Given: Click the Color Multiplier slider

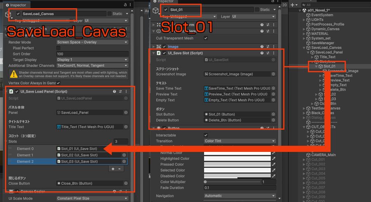Looking at the screenshot, I should (232, 182).
